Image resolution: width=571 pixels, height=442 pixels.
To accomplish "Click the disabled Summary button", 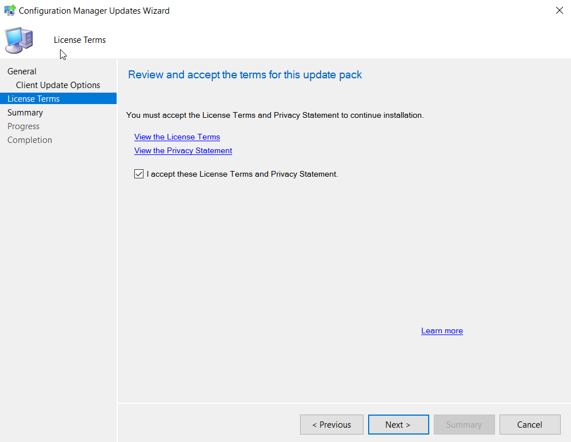I will pyautogui.click(x=464, y=424).
